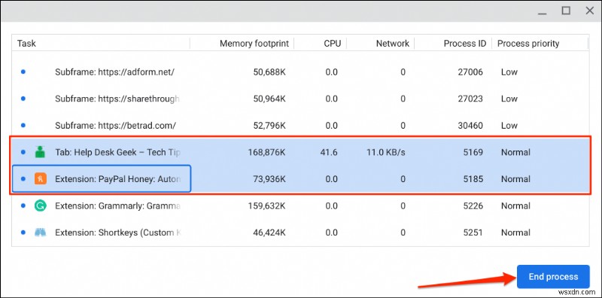Select Extension: PayPal Honey task name
The image size is (602, 298).
pos(117,179)
